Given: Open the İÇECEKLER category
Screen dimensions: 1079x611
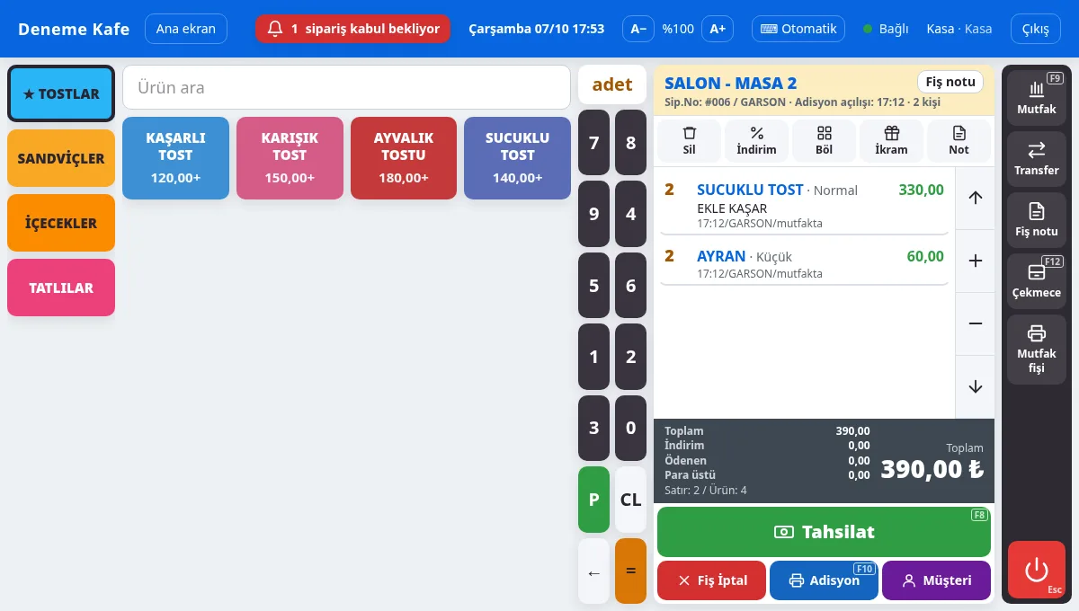Looking at the screenshot, I should pos(61,223).
